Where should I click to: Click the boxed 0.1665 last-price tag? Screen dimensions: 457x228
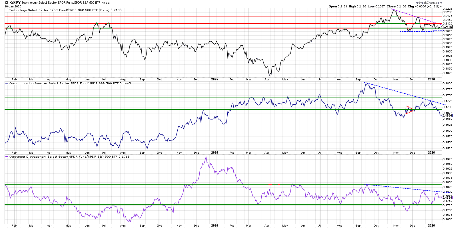447,115
